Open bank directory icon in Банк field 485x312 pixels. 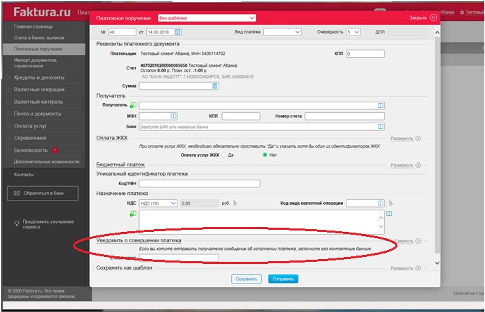click(381, 127)
